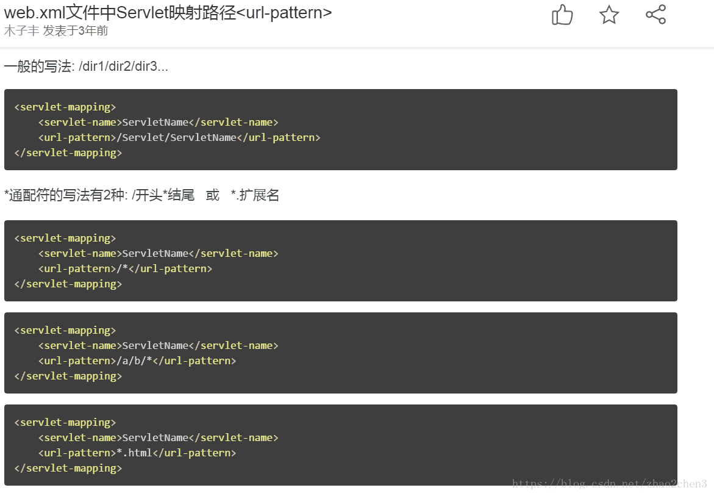Image resolution: width=714 pixels, height=496 pixels.
Task: Share the article via the share icon
Action: pos(655,16)
